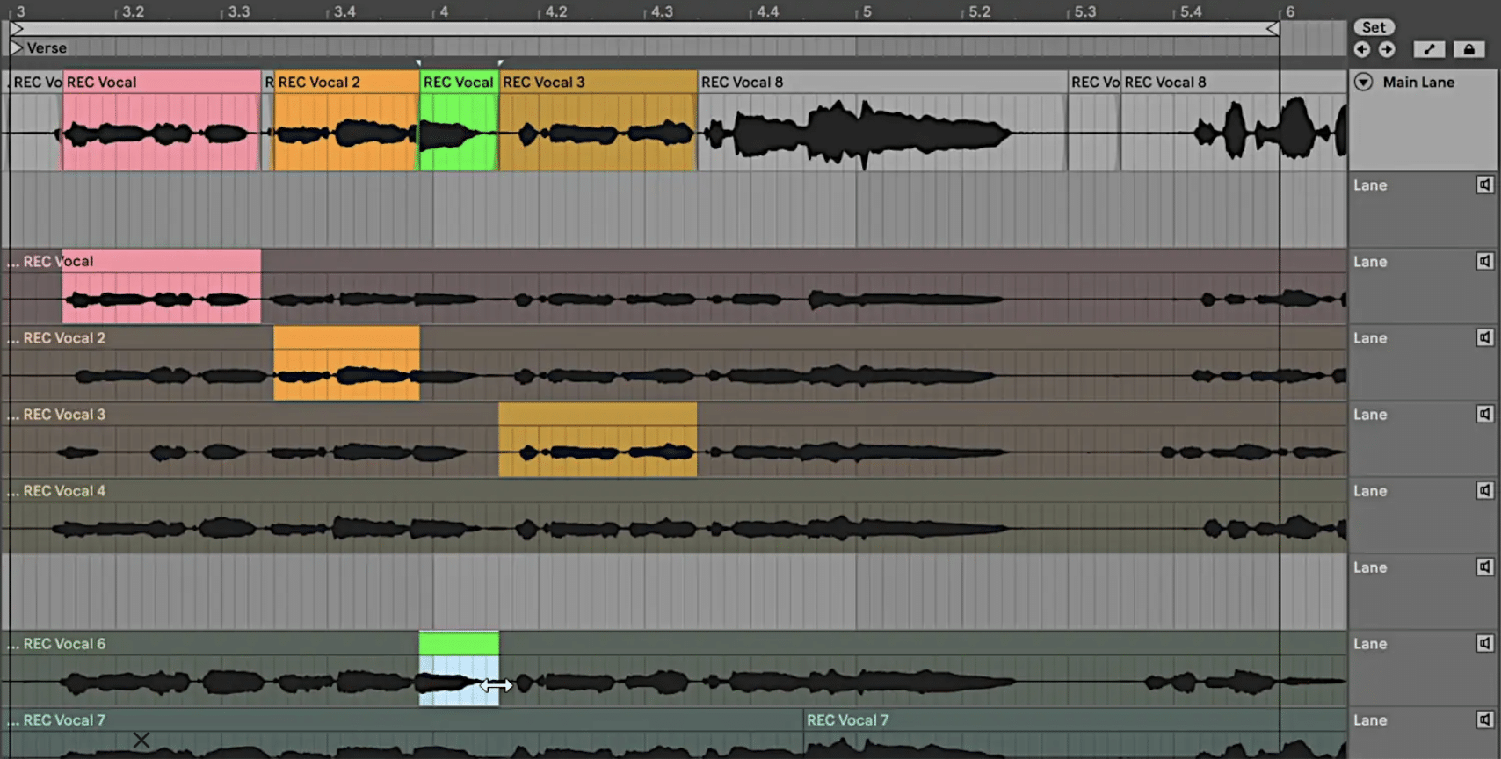Select REC Vocal 4 take lane clip title

tap(64, 490)
